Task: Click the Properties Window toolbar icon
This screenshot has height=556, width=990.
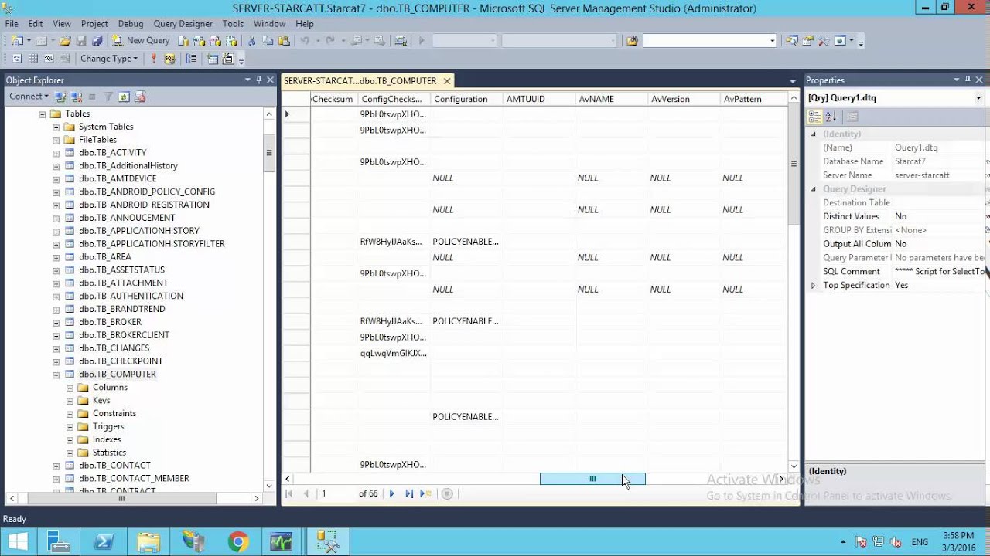Action: click(x=808, y=41)
